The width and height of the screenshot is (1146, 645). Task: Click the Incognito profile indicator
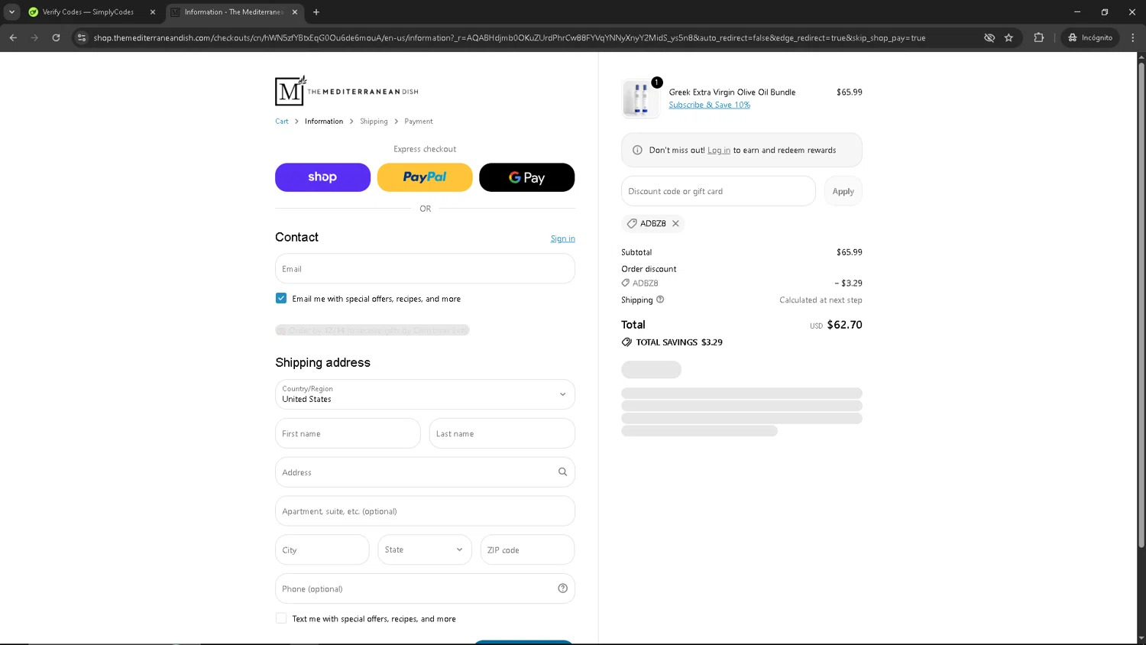1090,37
